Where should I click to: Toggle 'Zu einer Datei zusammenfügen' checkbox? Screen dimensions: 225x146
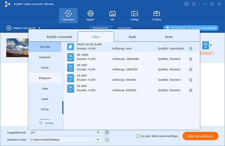click(x=138, y=136)
